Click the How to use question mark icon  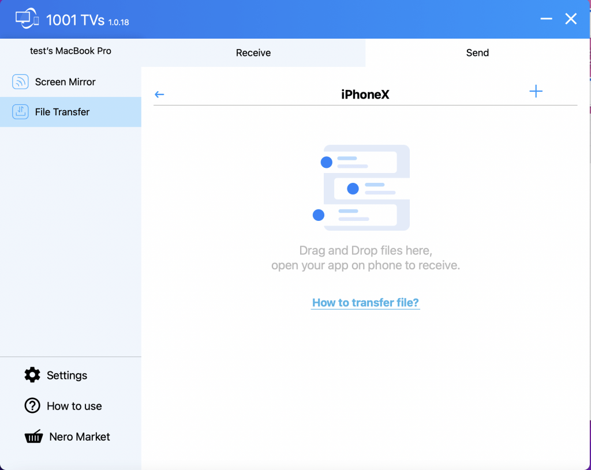pyautogui.click(x=32, y=405)
